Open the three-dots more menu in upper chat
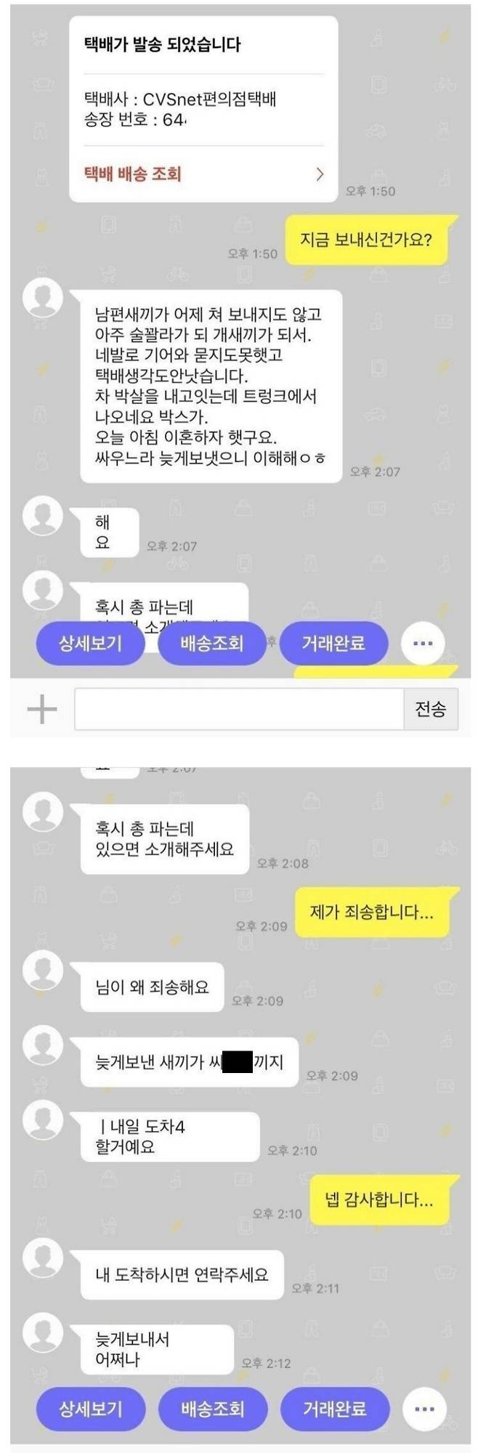 (423, 643)
